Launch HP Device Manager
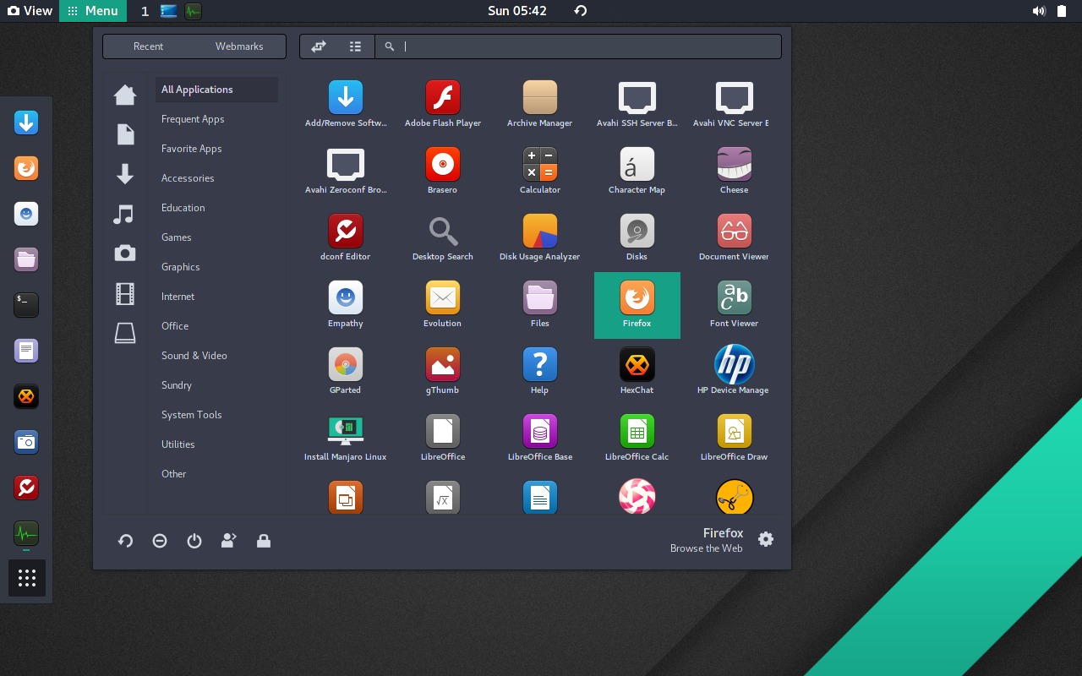This screenshot has width=1082, height=676. click(x=734, y=370)
